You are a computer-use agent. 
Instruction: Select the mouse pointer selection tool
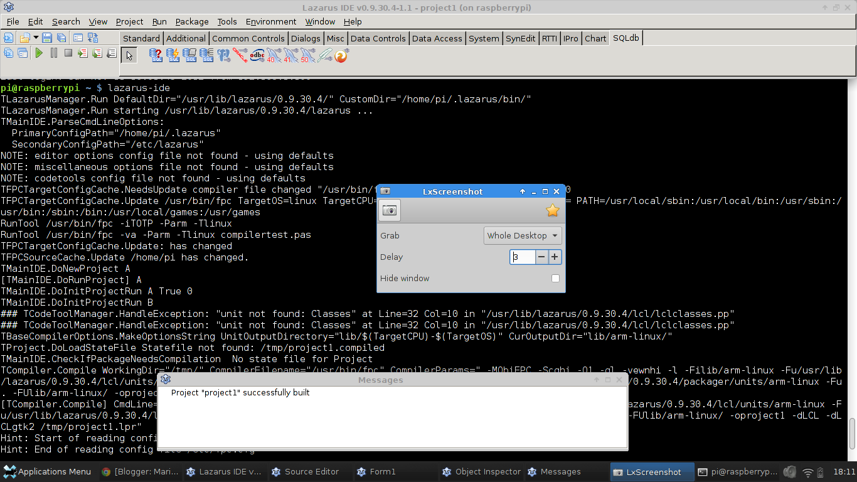click(x=129, y=55)
